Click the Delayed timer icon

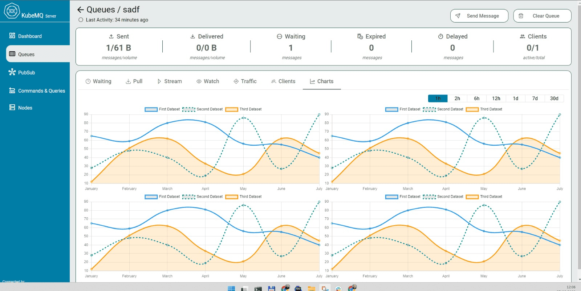(x=440, y=36)
